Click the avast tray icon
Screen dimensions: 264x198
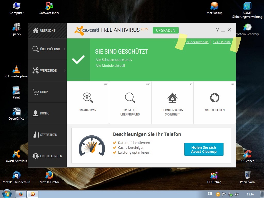pyautogui.click(x=218, y=194)
